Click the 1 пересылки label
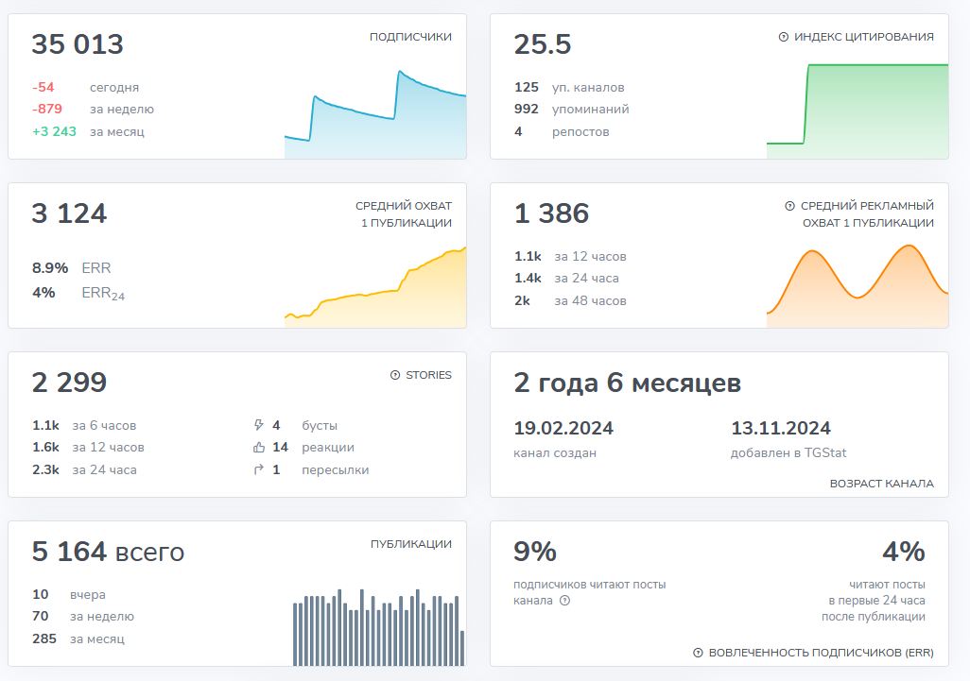970x681 pixels. point(320,470)
